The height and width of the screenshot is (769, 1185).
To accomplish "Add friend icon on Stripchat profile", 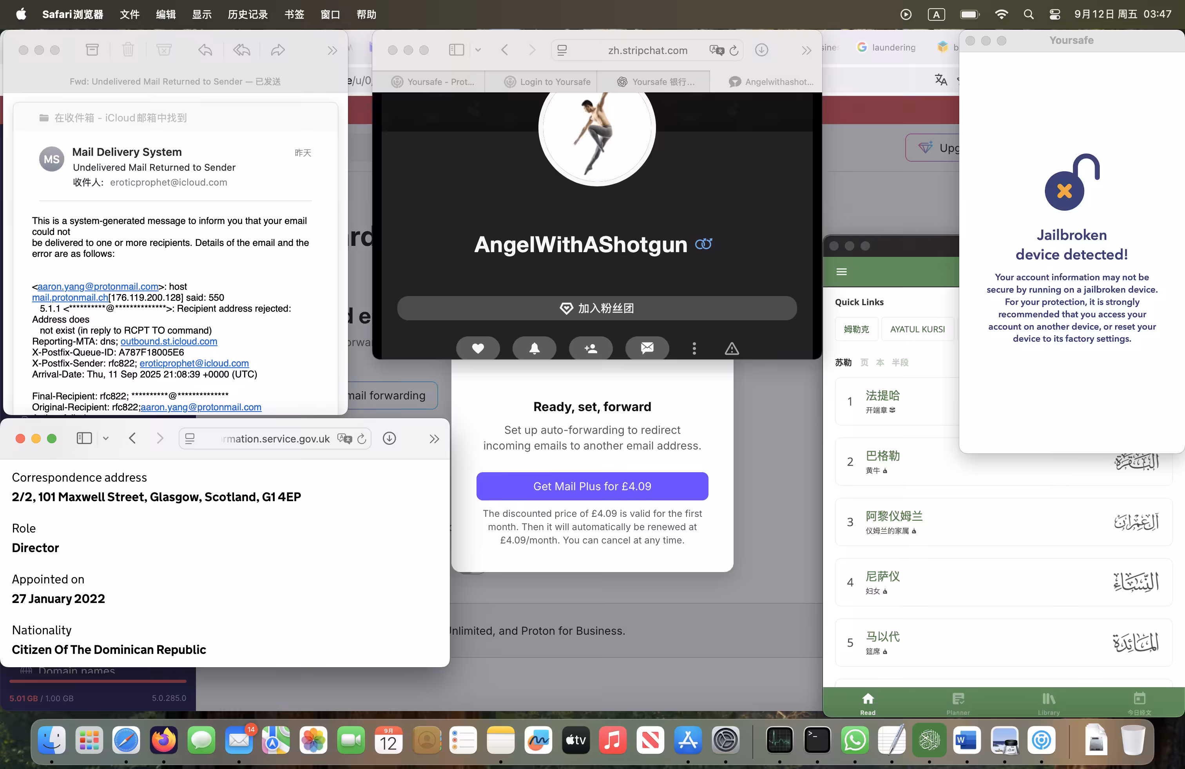I will point(591,348).
